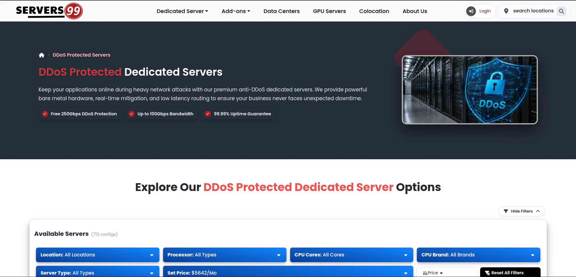The image size is (576, 277).
Task: Expand the Location: All Locations dropdown
Action: 97,255
